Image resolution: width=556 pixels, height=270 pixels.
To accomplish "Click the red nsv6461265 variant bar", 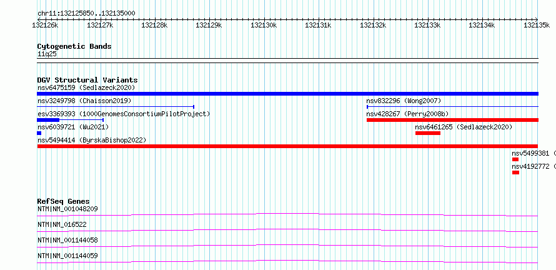I will pyautogui.click(x=428, y=133).
